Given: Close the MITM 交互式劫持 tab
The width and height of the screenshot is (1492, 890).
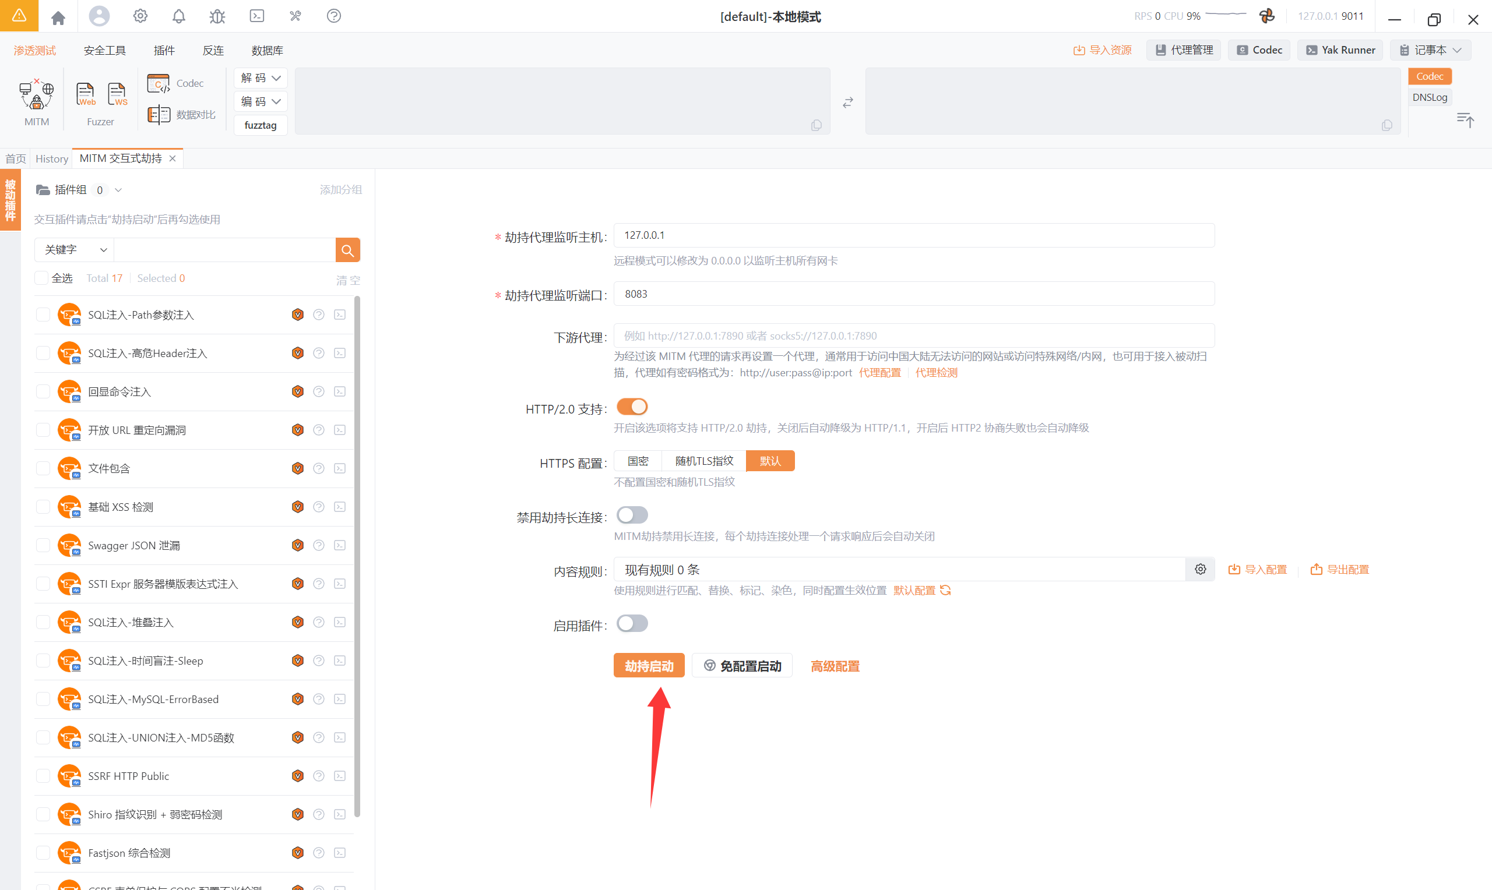Looking at the screenshot, I should (173, 158).
